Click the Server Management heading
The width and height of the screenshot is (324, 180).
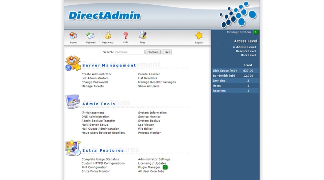point(109,65)
